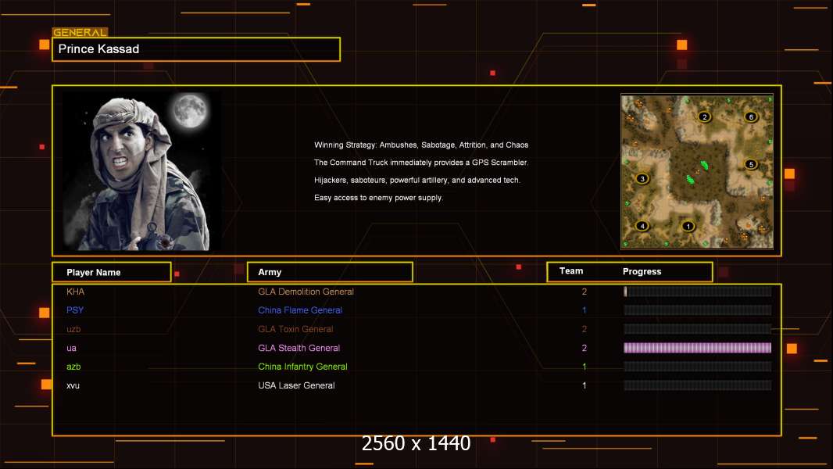
Task: Click start position marker 5 on minimap
Action: [x=750, y=164]
